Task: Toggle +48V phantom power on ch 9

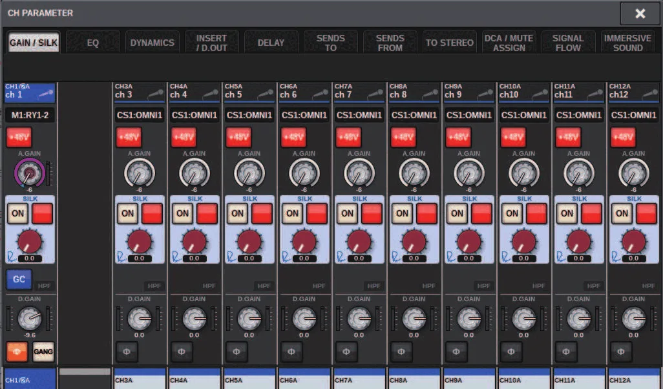Action: [x=459, y=137]
